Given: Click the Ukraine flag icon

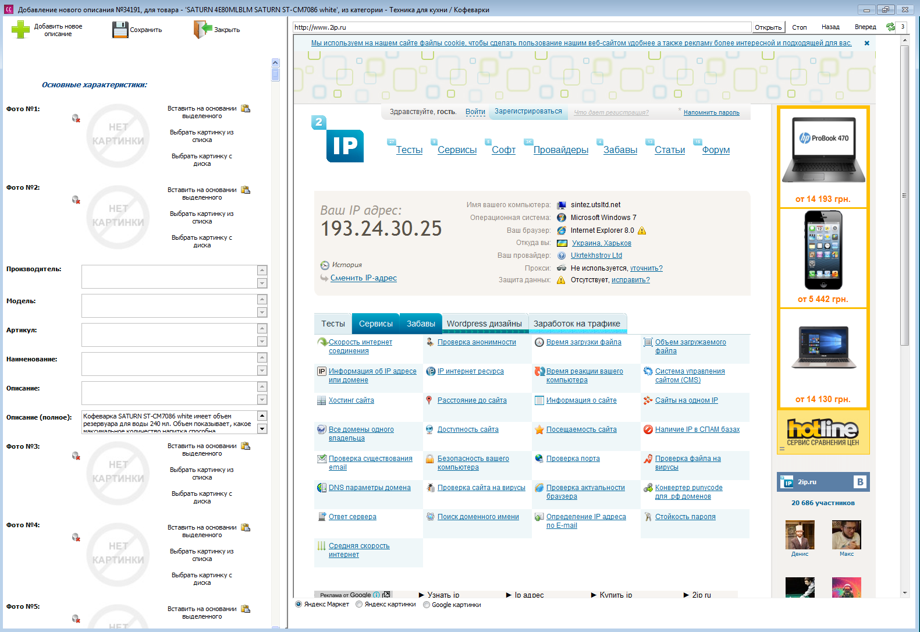Looking at the screenshot, I should point(562,243).
